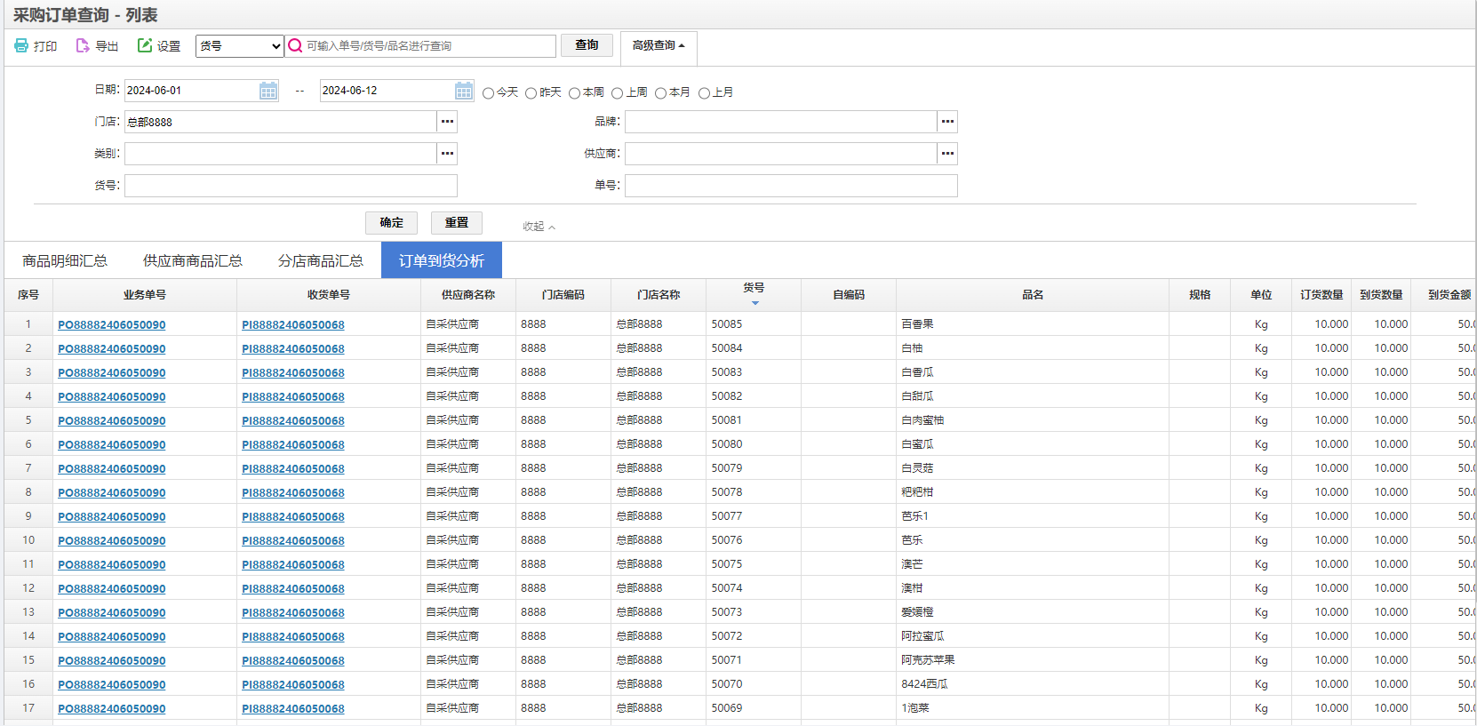The height and width of the screenshot is (726, 1477).
Task: Select 本月 radio button
Action: point(660,93)
